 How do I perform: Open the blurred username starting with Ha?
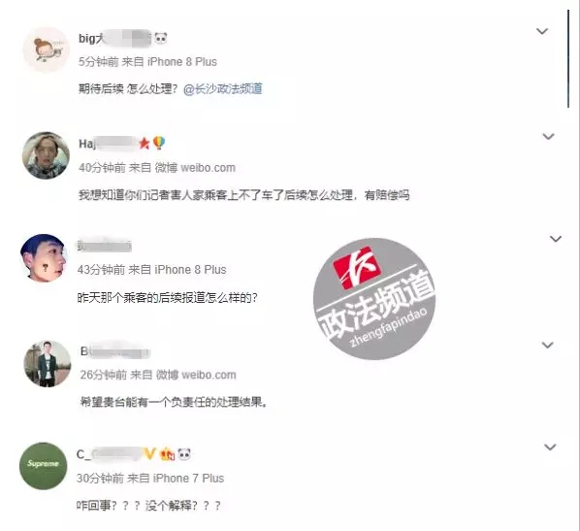point(108,144)
